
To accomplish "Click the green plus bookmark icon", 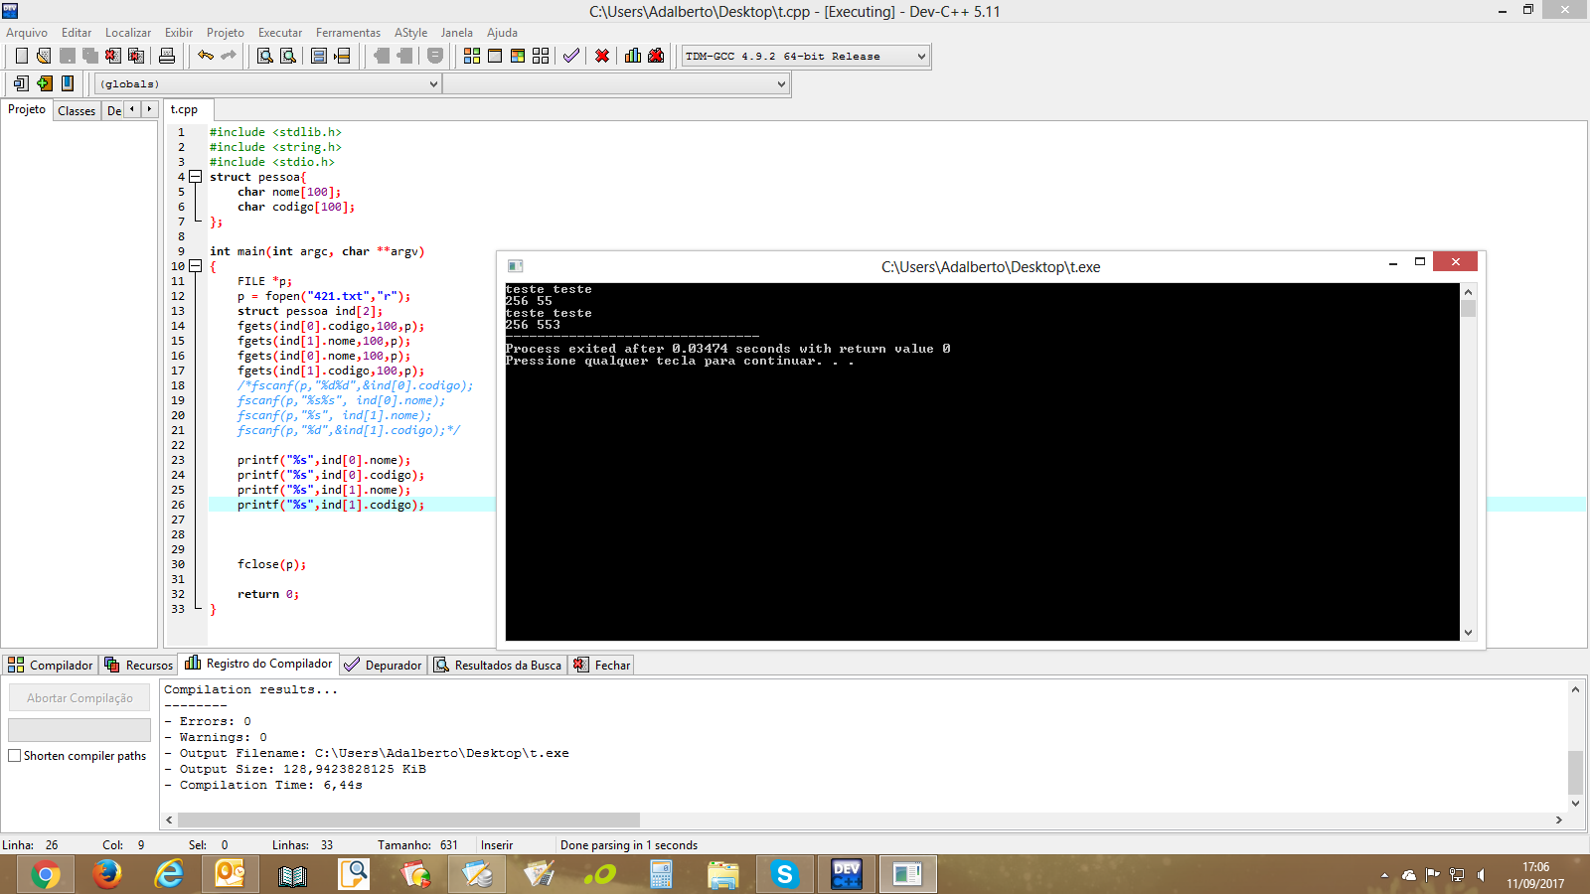I will click(44, 83).
